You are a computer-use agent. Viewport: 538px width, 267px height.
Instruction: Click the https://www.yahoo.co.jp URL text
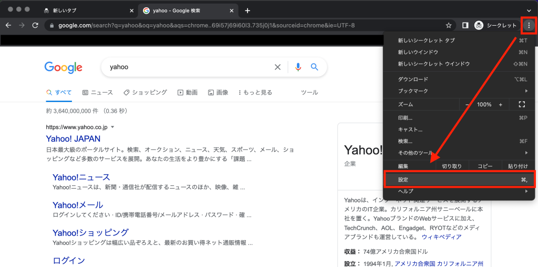click(77, 127)
